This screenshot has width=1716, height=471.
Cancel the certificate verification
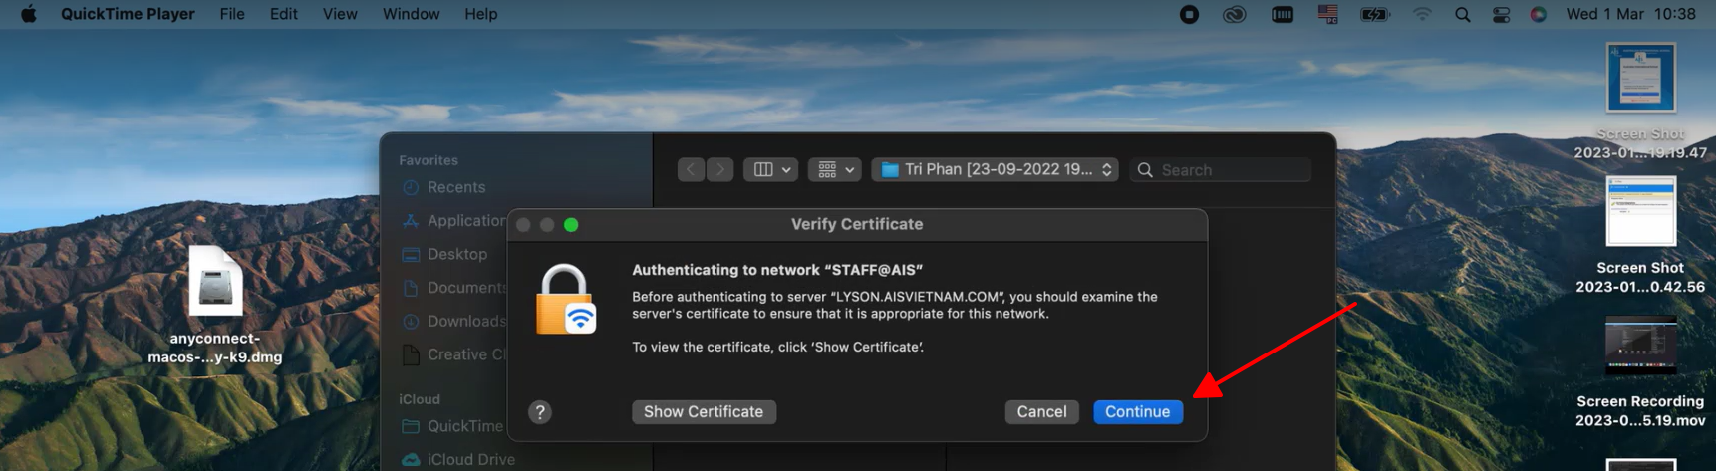coord(1040,411)
